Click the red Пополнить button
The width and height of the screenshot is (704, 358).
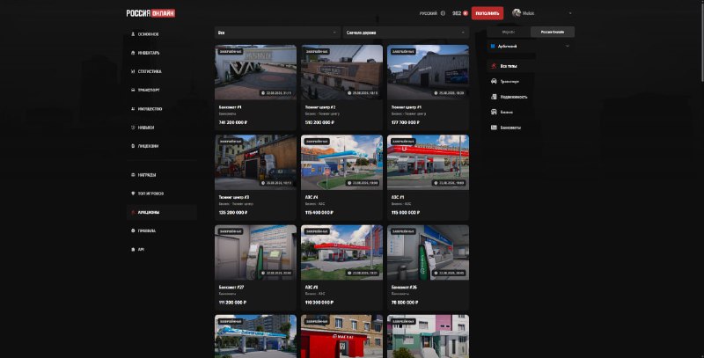point(488,13)
